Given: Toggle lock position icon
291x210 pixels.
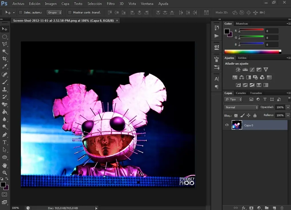Looking at the screenshot, I should [248, 115].
